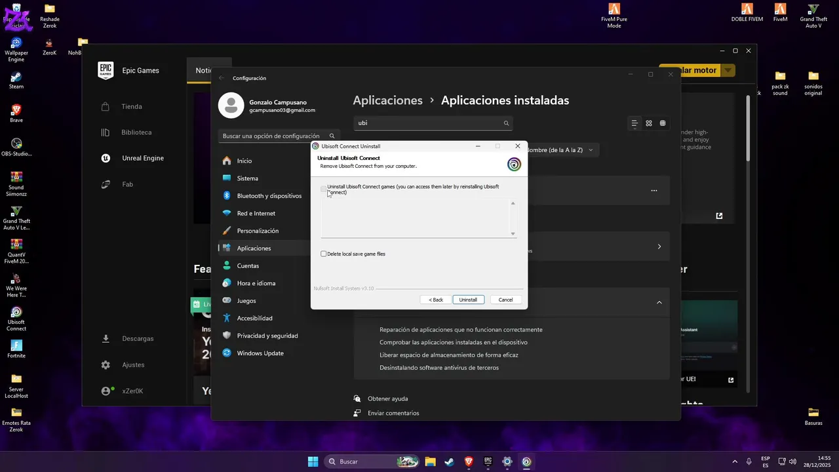Open Inicio in Settings sidebar
The height and width of the screenshot is (472, 839).
click(x=244, y=161)
